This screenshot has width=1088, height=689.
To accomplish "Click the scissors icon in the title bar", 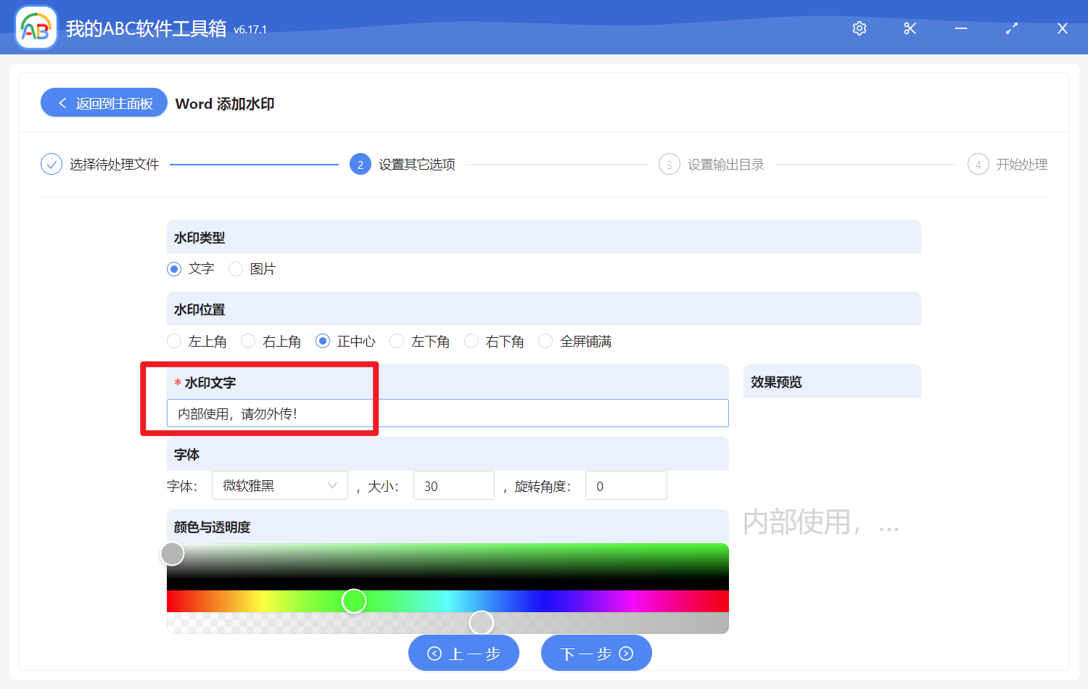I will [910, 28].
